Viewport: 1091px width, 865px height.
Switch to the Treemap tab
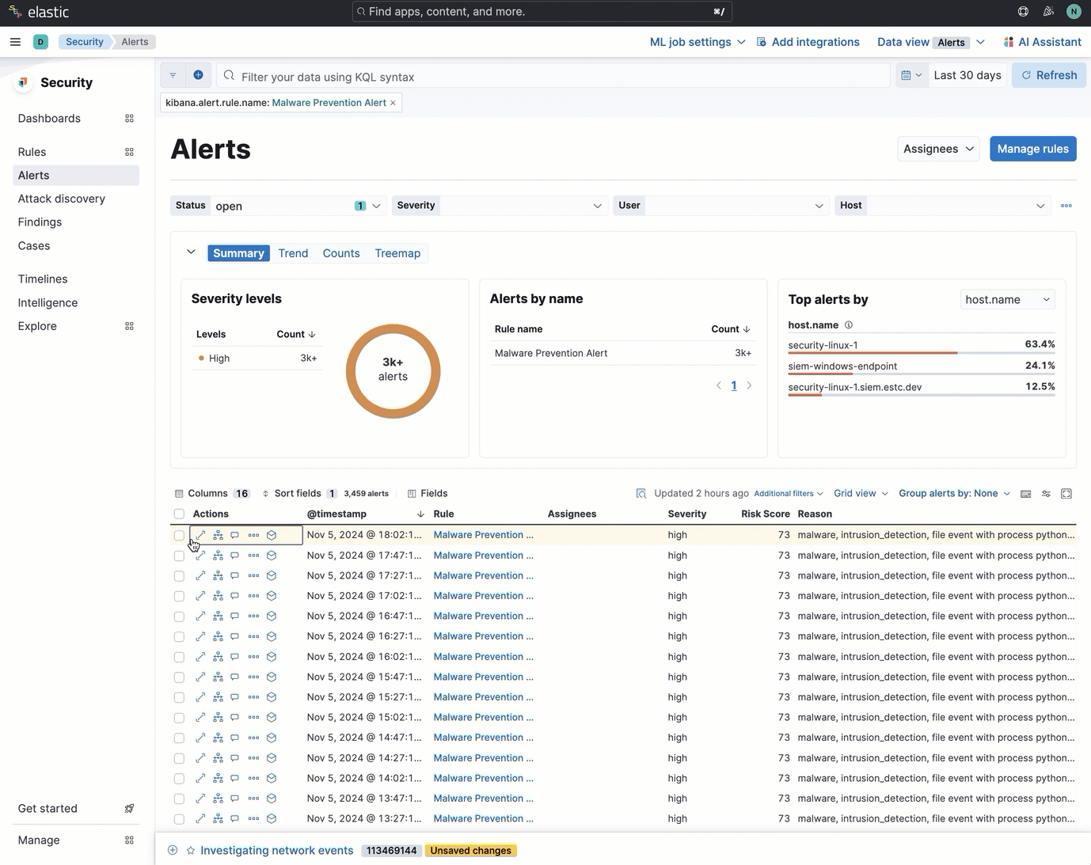pos(397,253)
